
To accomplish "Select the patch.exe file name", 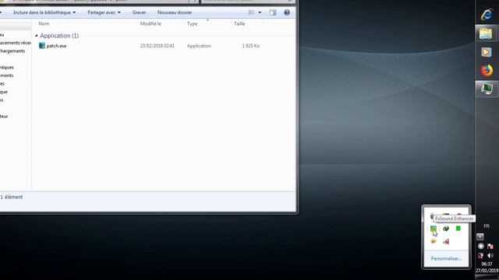I will coord(56,46).
